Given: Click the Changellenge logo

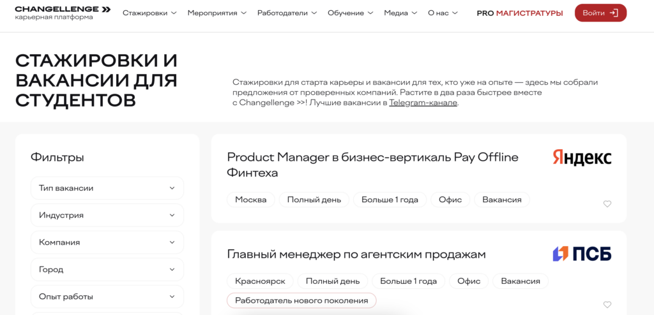Looking at the screenshot, I should click(x=63, y=13).
